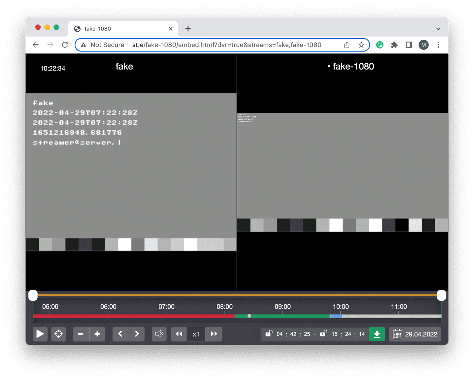Zoom in timeline with plus button
The height and width of the screenshot is (379, 474).
(97, 334)
